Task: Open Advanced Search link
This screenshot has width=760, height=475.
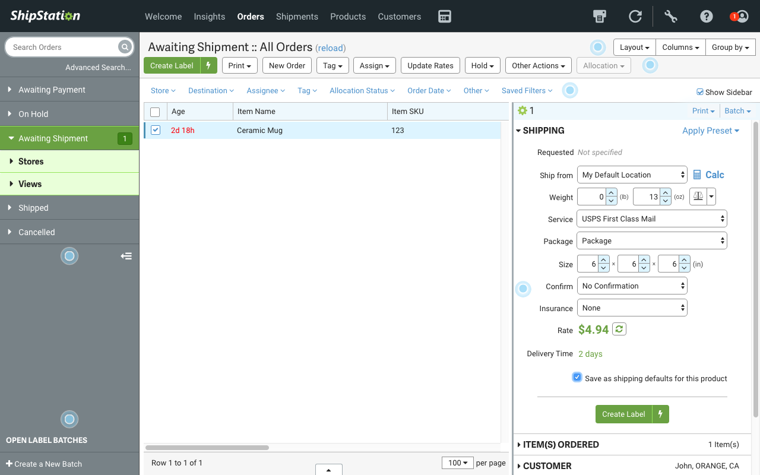Action: pyautogui.click(x=98, y=67)
